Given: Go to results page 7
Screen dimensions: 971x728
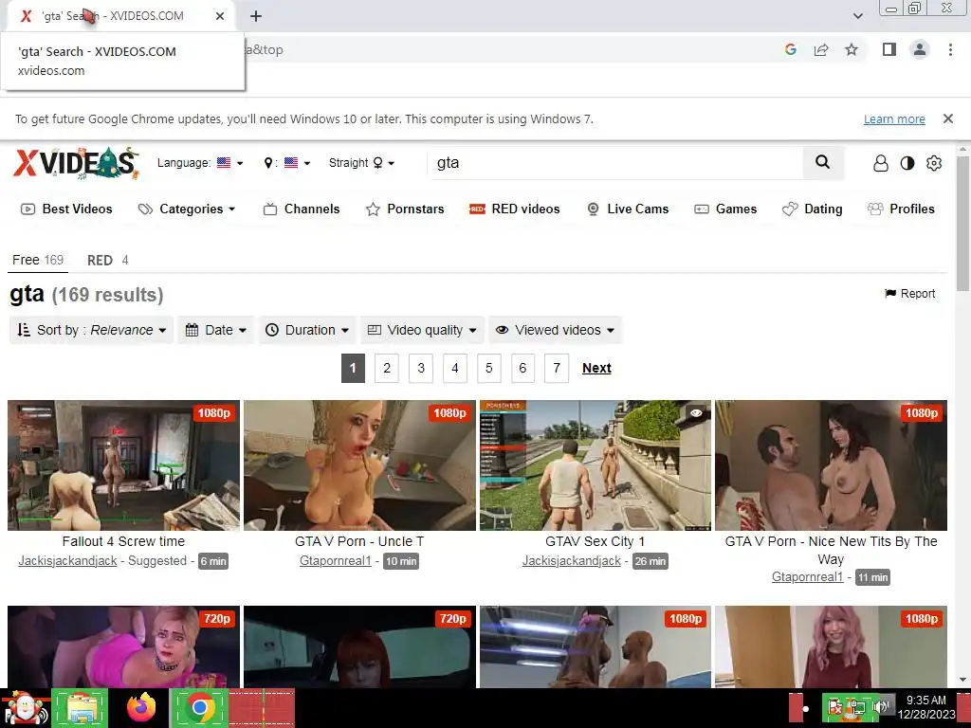Looking at the screenshot, I should (x=557, y=369).
